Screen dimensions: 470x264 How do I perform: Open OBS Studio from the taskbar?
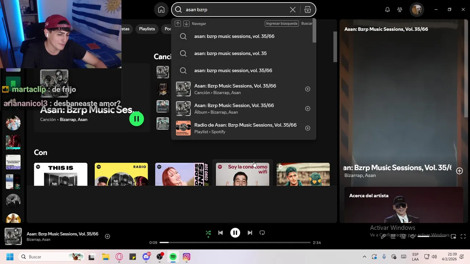click(x=160, y=257)
